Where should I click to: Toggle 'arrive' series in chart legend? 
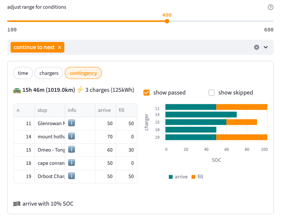pos(178,177)
